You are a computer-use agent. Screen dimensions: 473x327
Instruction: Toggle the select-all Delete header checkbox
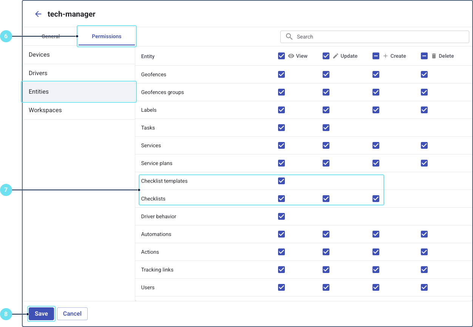(x=424, y=56)
